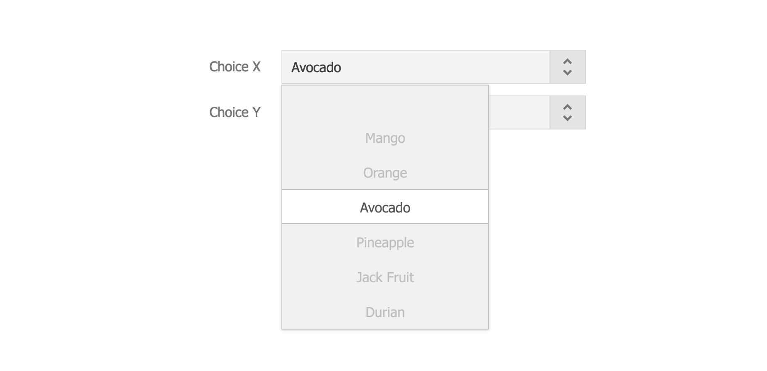The image size is (767, 371).
Task: Click the down chevron in Choice Y
Action: click(567, 118)
